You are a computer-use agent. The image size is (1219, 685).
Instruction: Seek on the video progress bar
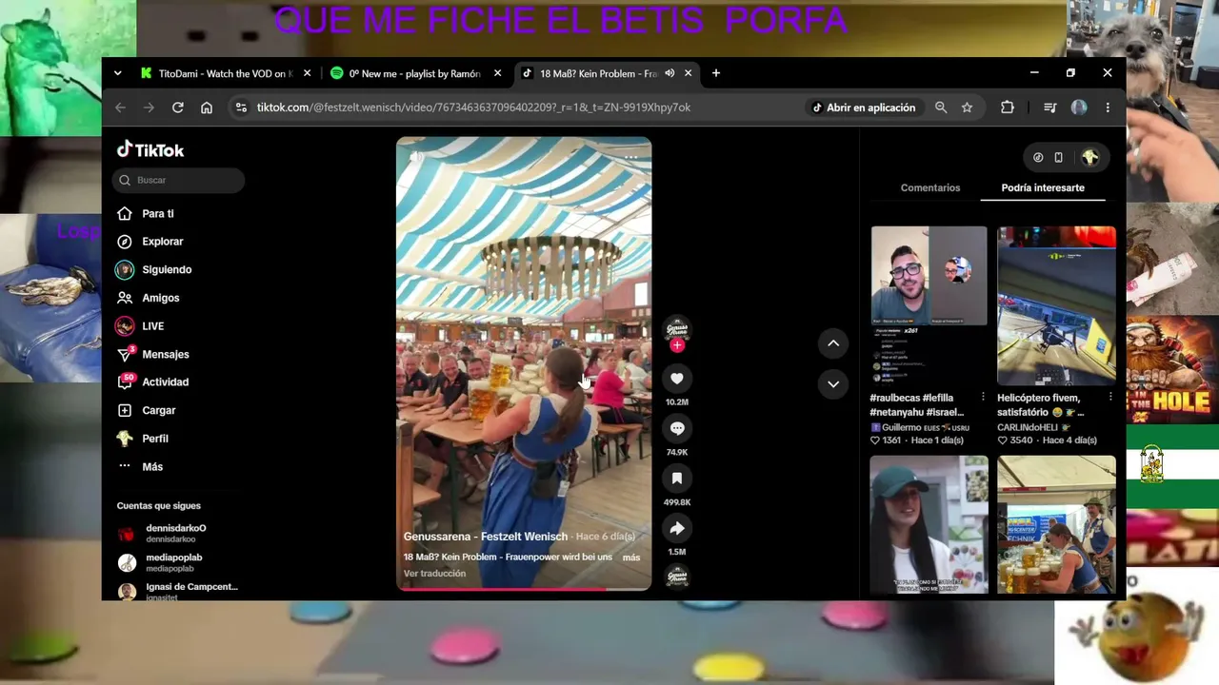524,589
